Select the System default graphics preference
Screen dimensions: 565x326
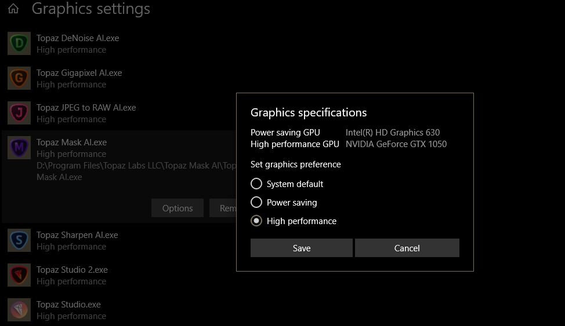287,184
